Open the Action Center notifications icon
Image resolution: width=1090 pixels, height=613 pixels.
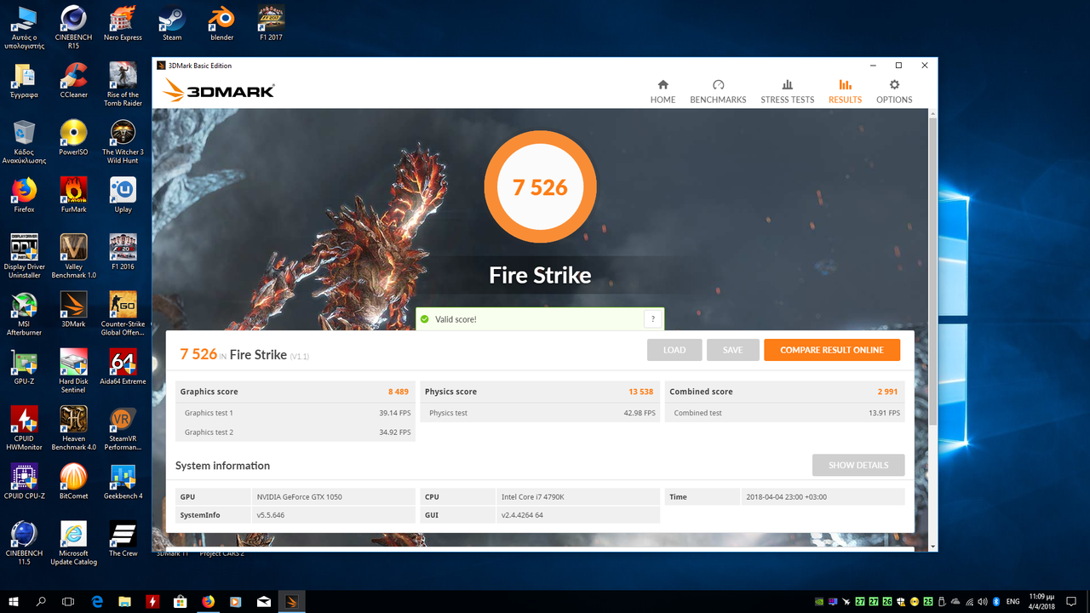point(1071,601)
